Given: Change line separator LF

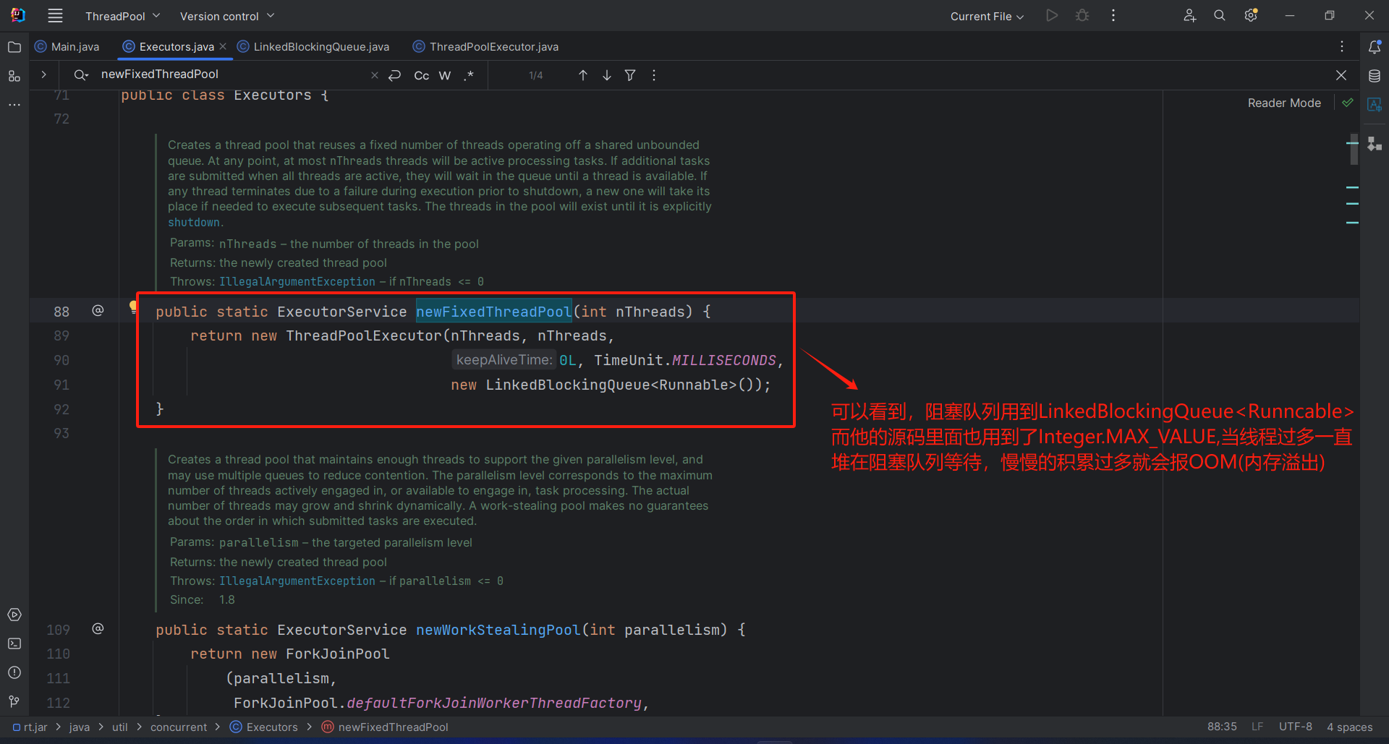Looking at the screenshot, I should point(1257,727).
